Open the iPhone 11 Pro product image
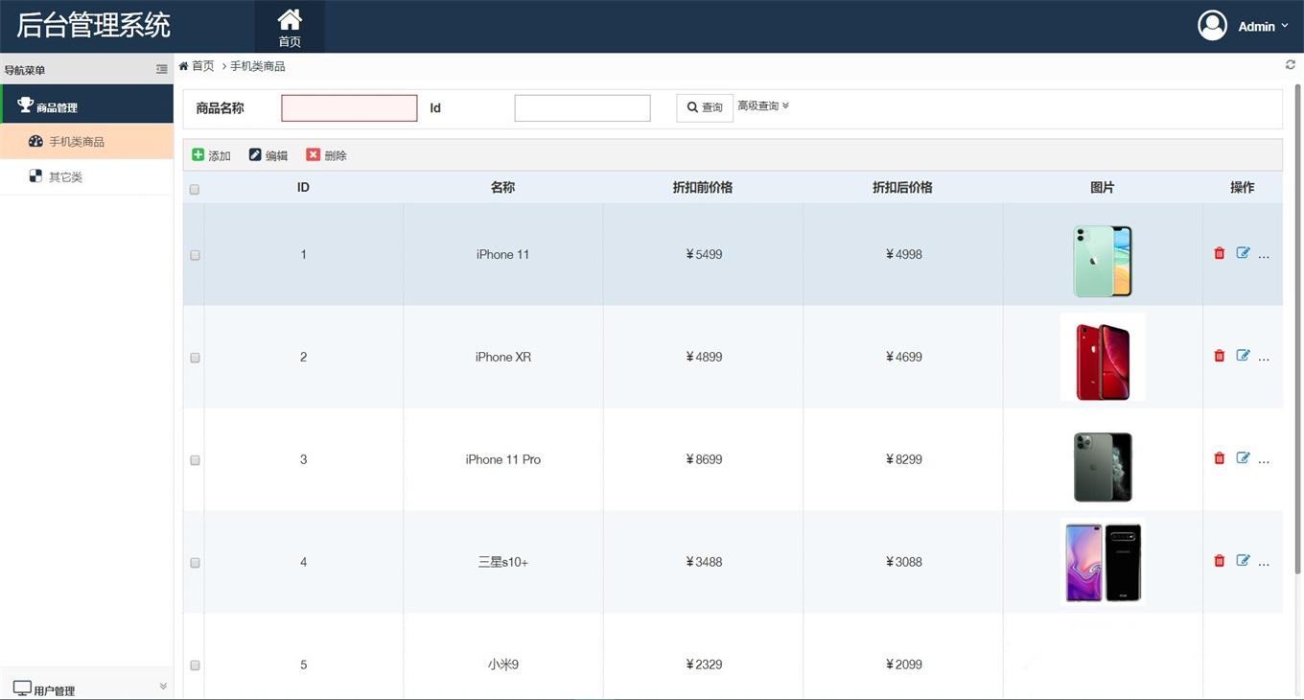Viewport: 1304px width, 700px height. (1103, 467)
